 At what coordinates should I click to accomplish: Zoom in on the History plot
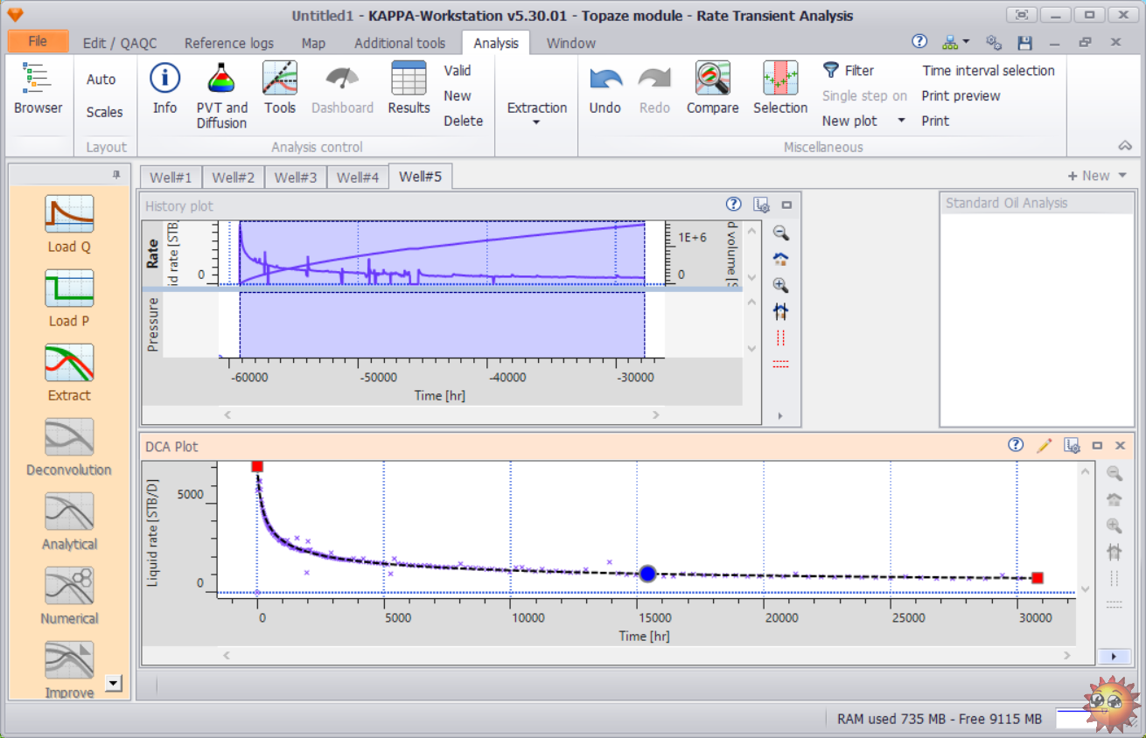pyautogui.click(x=781, y=285)
